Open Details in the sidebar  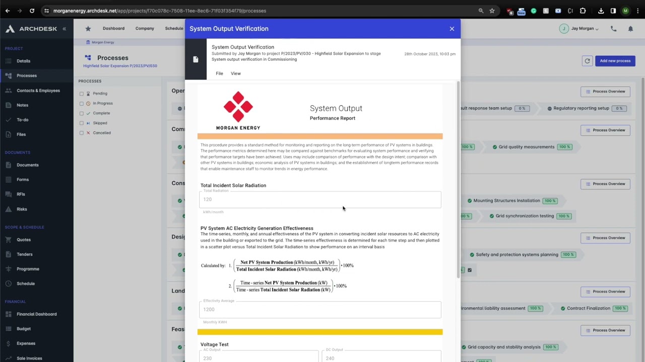[23, 61]
